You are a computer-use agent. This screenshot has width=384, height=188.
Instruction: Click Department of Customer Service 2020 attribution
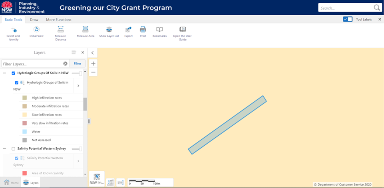coord(343,184)
